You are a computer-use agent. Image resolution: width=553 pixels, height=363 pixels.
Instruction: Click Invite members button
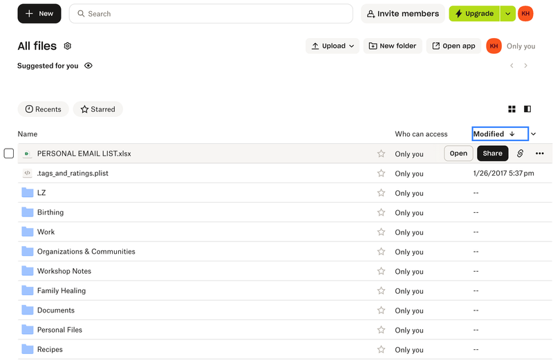tap(402, 14)
